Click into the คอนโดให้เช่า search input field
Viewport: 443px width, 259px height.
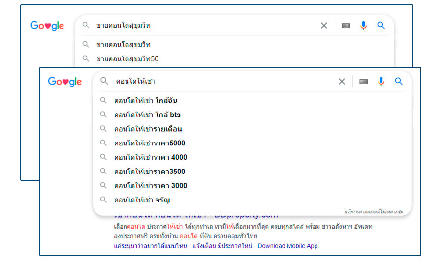pos(221,82)
